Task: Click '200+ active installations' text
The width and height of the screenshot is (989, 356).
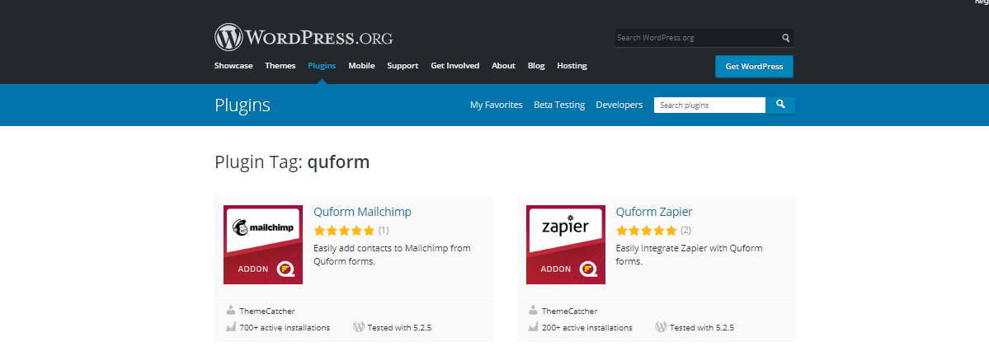Action: pyautogui.click(x=588, y=328)
